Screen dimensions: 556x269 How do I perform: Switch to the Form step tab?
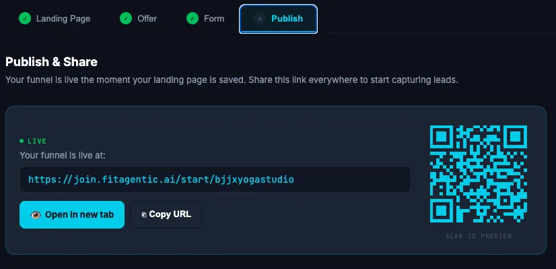tap(205, 18)
